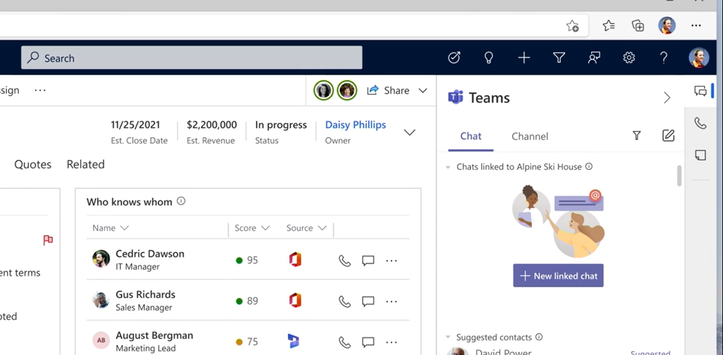Call August Bergman
The height and width of the screenshot is (355, 723).
pyautogui.click(x=344, y=342)
